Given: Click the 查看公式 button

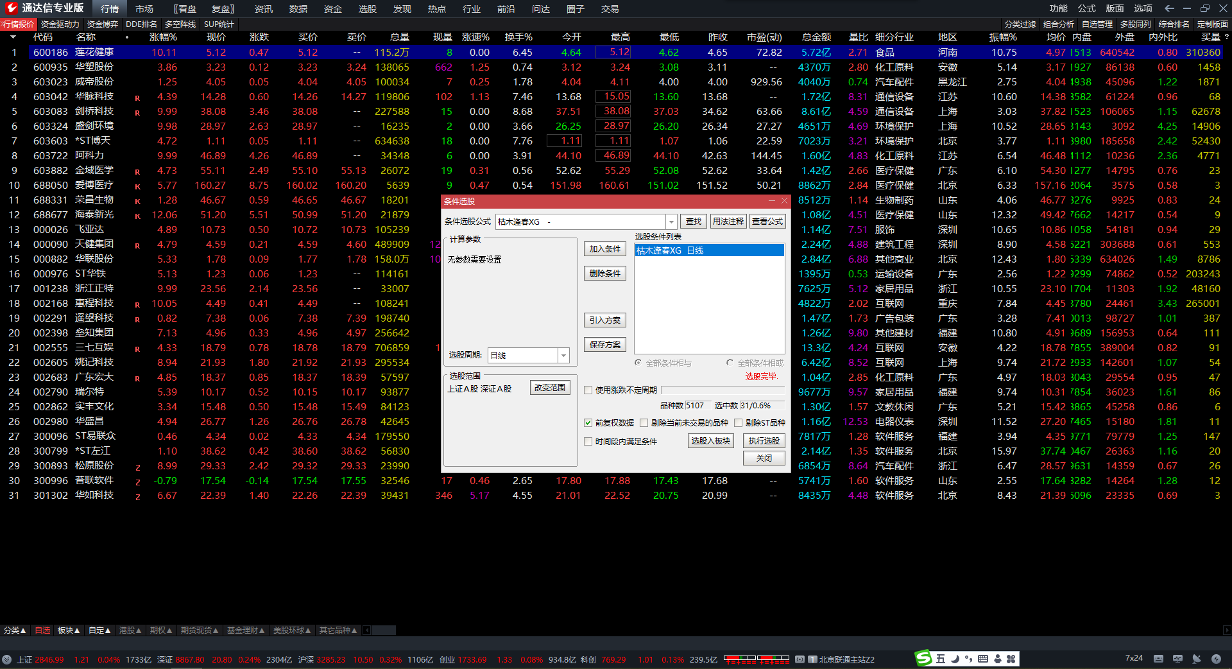Looking at the screenshot, I should point(767,222).
